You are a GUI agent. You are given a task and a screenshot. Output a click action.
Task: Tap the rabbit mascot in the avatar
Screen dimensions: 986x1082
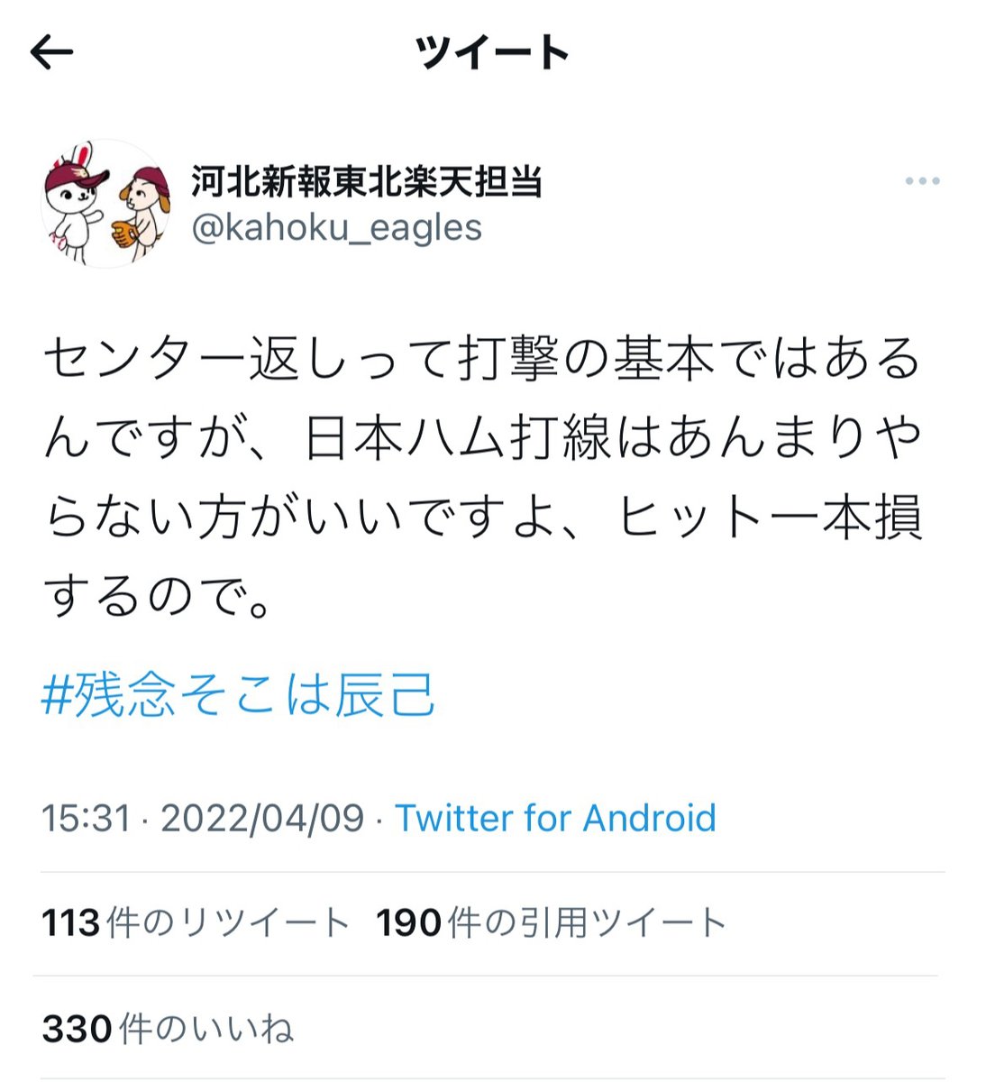(x=78, y=203)
